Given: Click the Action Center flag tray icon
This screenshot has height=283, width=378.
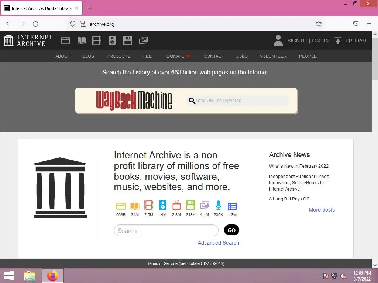Looking at the screenshot, I should click(326, 276).
